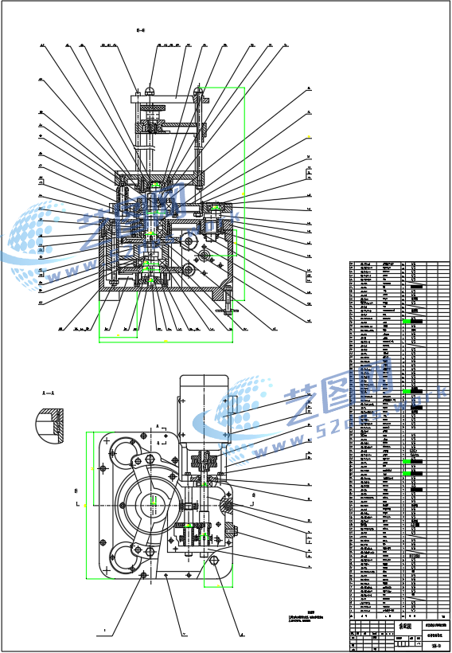Click the A—A section view label
The width and height of the screenshot is (452, 653).
pos(49,393)
